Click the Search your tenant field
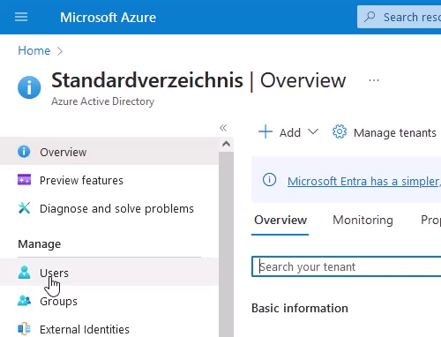Image resolution: width=441 pixels, height=337 pixels. 347,266
